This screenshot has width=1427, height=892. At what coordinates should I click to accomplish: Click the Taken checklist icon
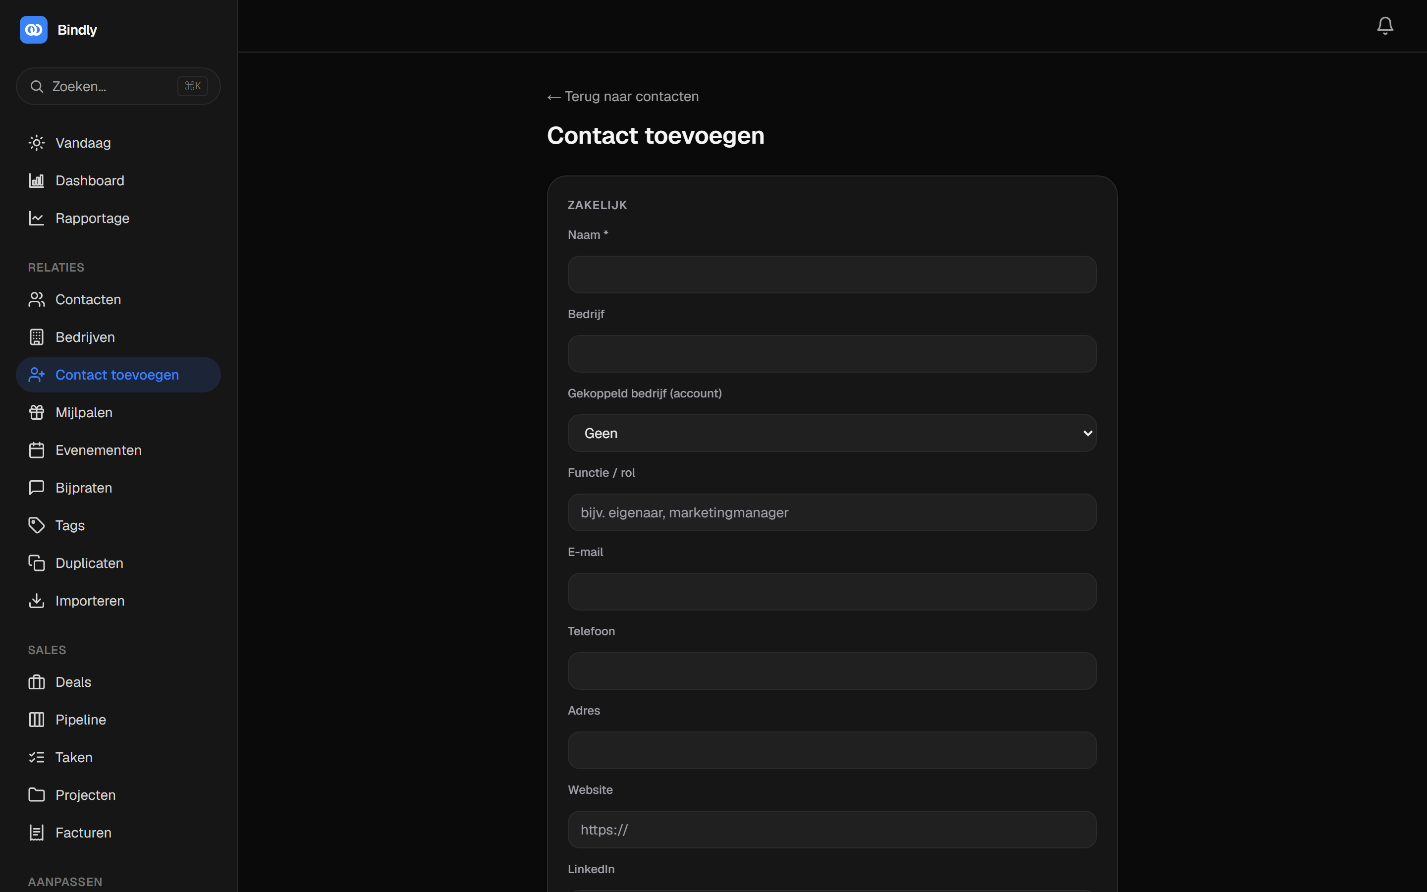point(37,758)
